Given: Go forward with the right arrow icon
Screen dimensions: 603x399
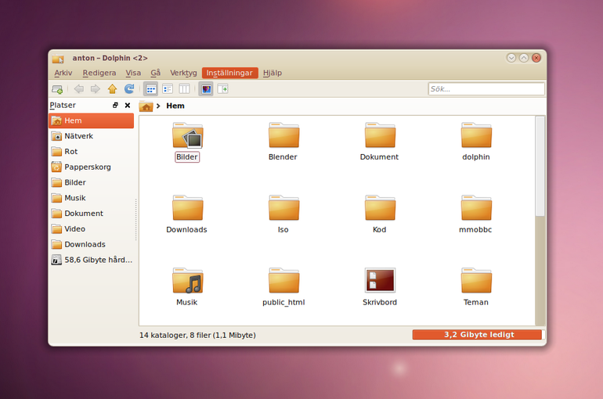Looking at the screenshot, I should [95, 89].
